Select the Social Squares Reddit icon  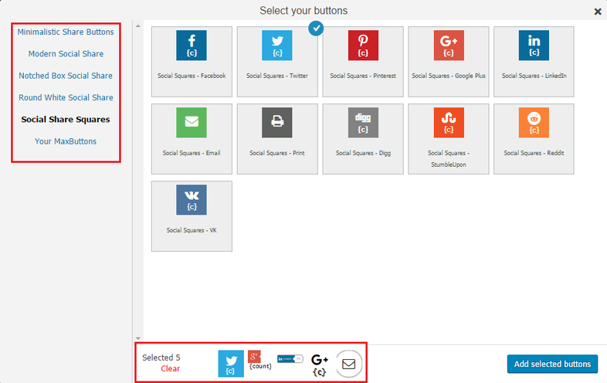tap(534, 122)
